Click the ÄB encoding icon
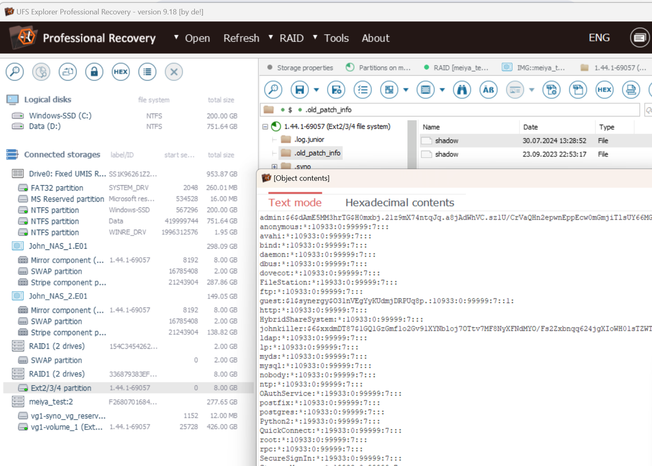This screenshot has width=652, height=466. [488, 90]
